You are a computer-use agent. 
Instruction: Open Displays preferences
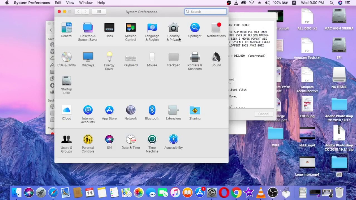[88, 59]
